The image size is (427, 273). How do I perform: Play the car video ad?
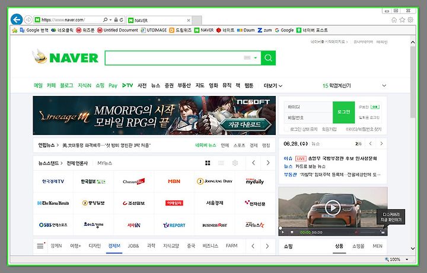click(x=333, y=208)
